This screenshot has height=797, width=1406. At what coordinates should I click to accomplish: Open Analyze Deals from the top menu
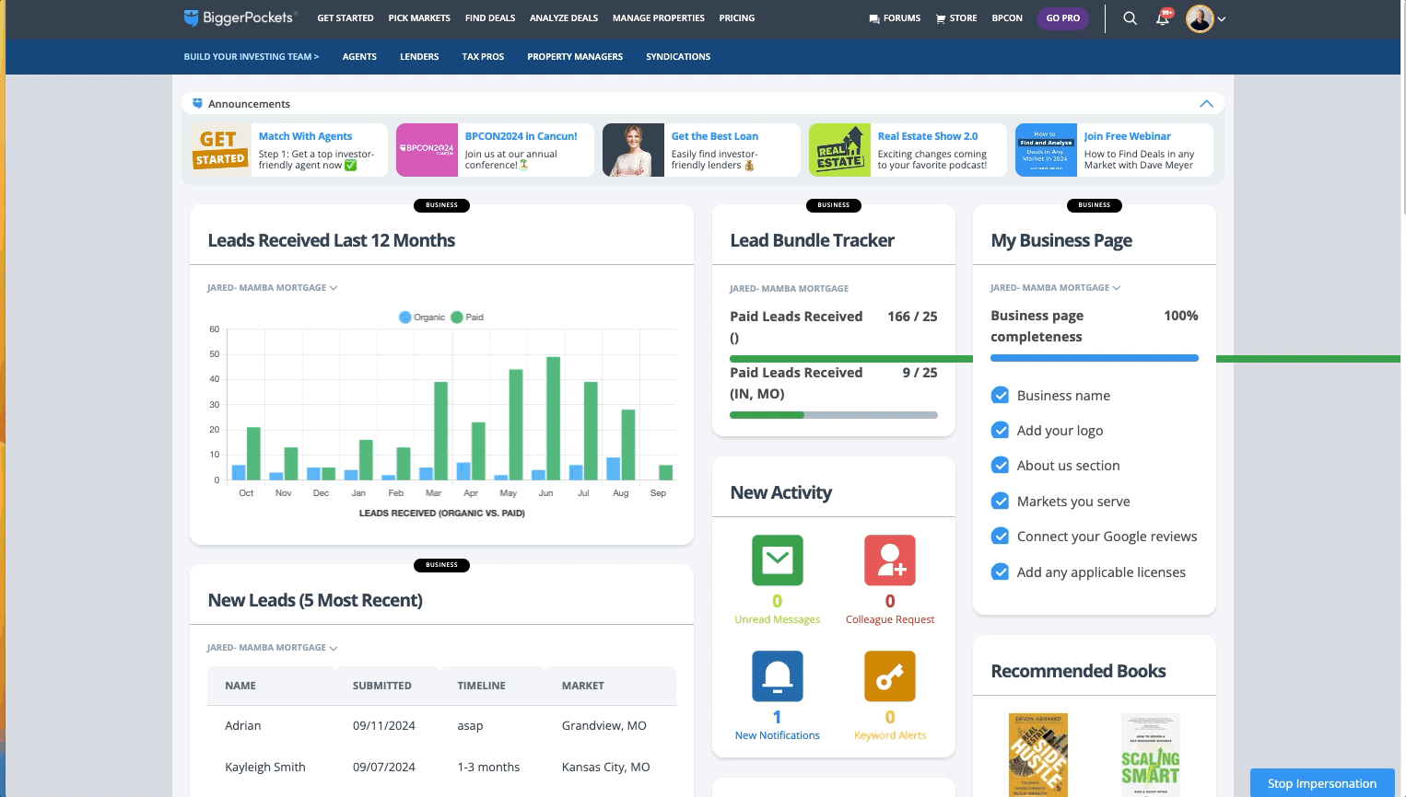pyautogui.click(x=563, y=17)
